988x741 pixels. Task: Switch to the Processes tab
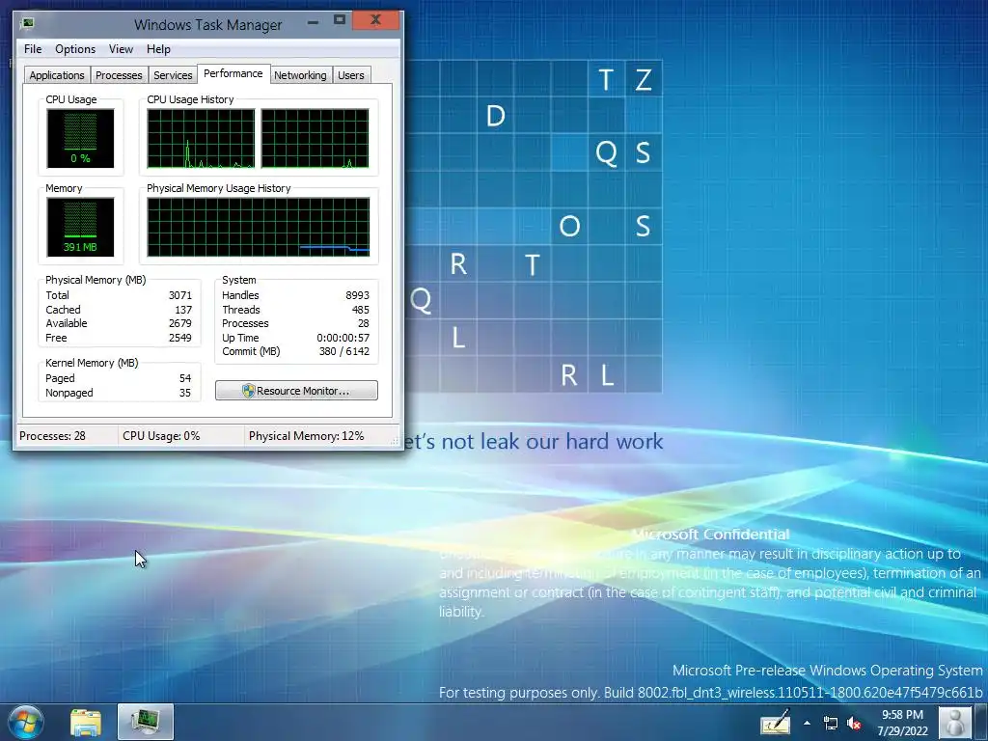click(119, 75)
